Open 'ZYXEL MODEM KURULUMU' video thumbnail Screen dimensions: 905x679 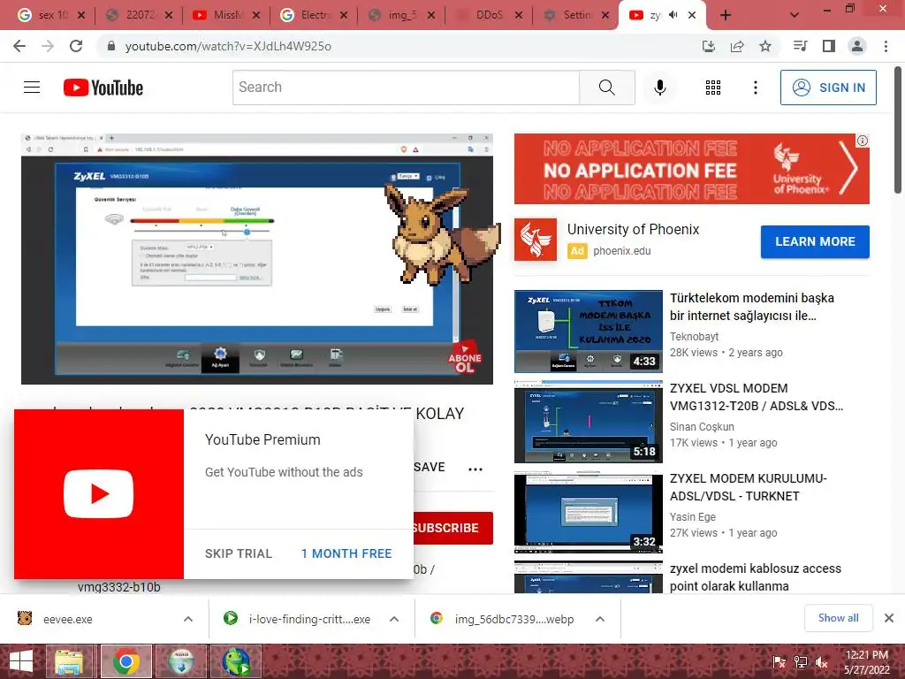[588, 512]
